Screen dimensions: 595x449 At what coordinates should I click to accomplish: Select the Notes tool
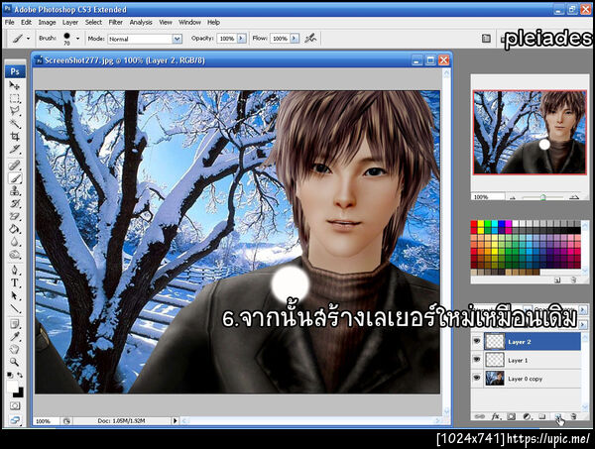point(14,324)
